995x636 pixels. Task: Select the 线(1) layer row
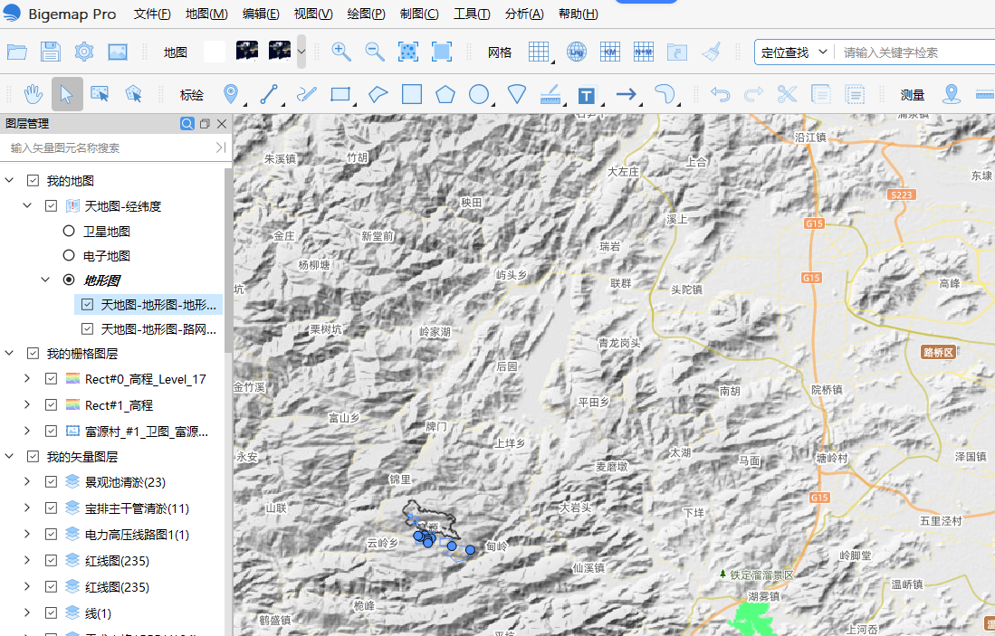pos(98,613)
